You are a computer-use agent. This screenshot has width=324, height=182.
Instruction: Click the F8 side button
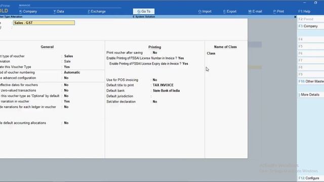pos(310,67)
